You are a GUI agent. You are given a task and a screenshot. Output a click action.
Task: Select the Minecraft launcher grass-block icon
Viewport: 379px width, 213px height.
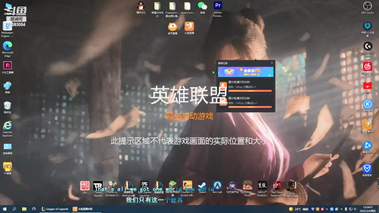pyautogui.click(x=172, y=189)
